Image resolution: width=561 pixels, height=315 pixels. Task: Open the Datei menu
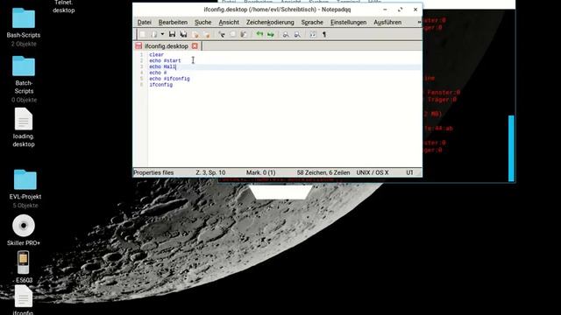144,22
